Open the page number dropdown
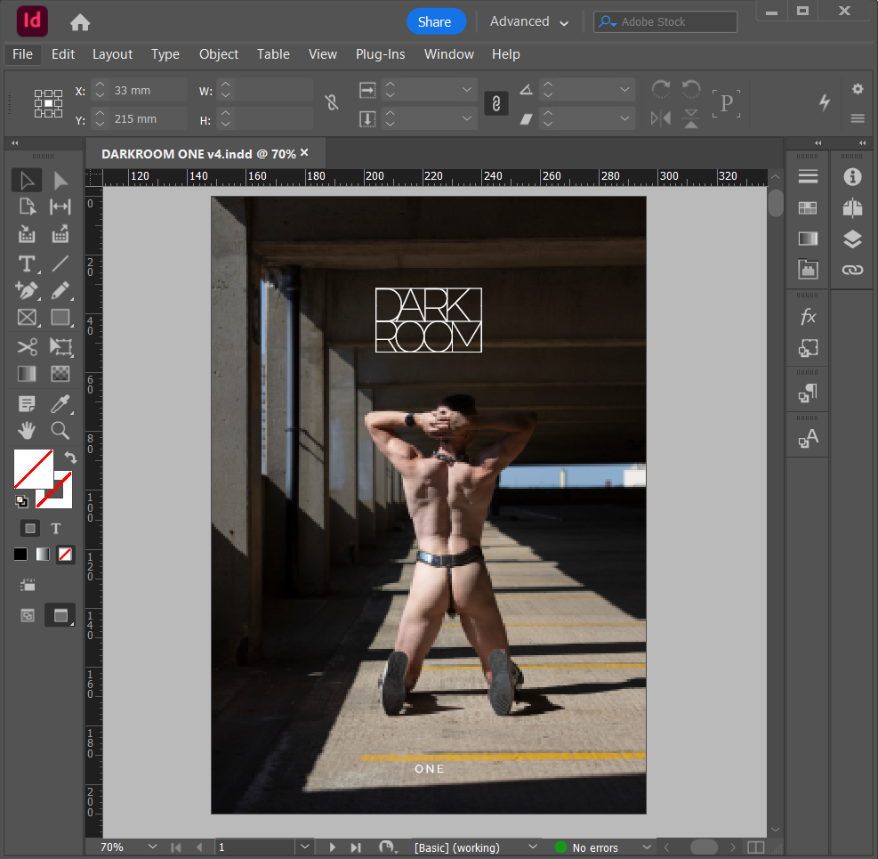 click(304, 847)
